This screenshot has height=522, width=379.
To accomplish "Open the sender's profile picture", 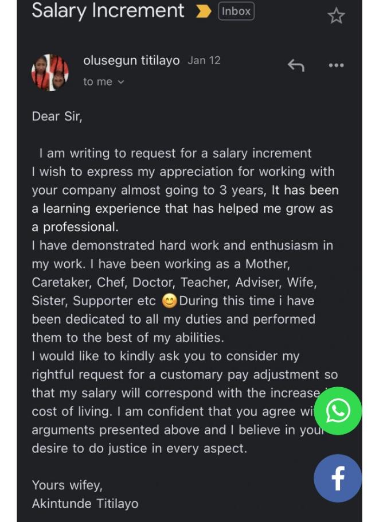I will pos(50,73).
